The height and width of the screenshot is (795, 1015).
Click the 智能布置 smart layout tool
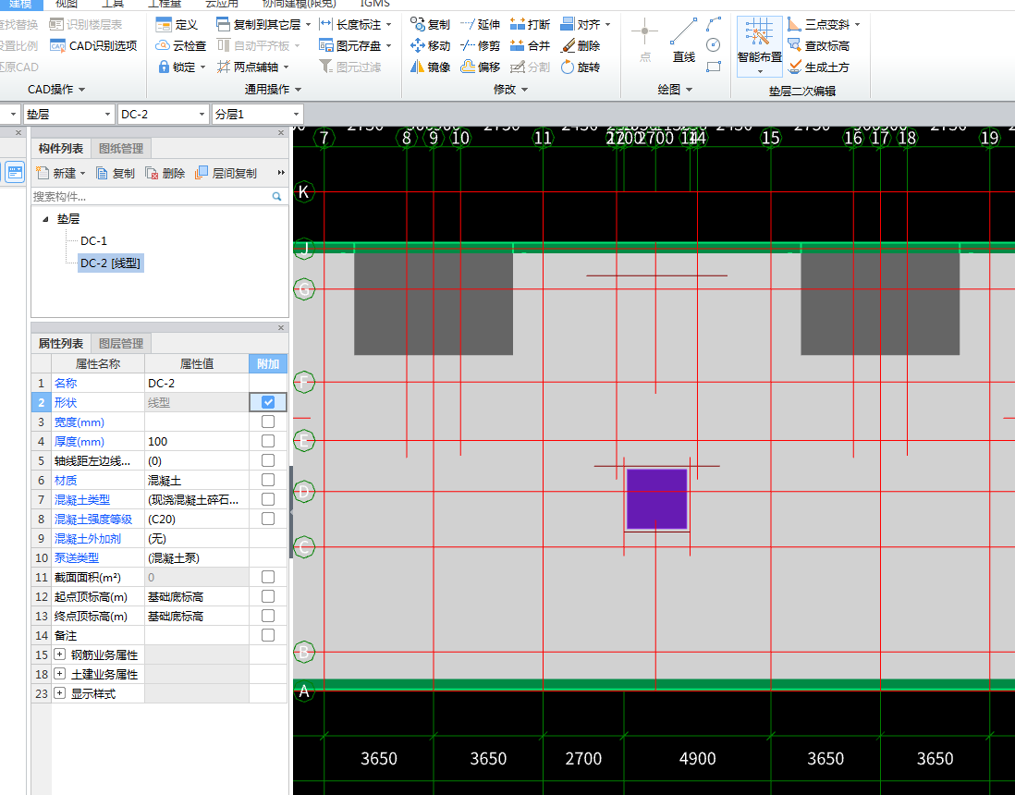point(759,45)
